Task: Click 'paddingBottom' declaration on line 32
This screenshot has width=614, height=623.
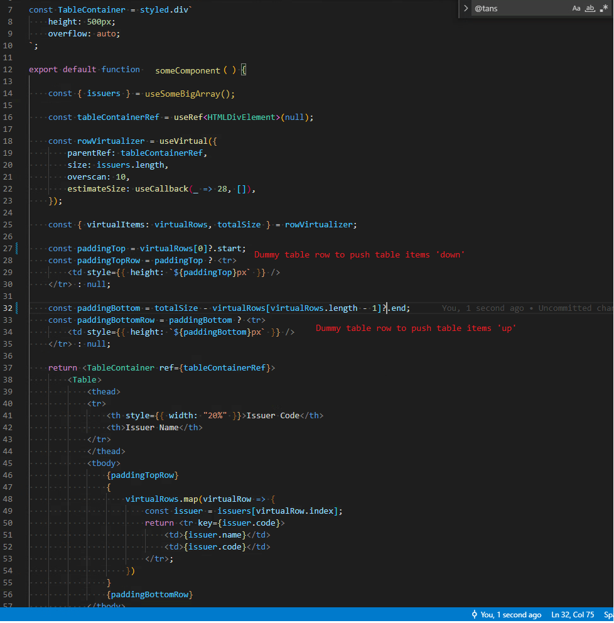Action: click(x=109, y=308)
